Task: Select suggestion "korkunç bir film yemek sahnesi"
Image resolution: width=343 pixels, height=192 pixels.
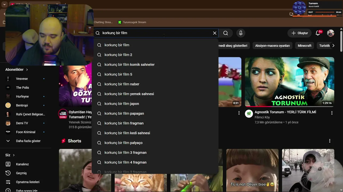Action: tap(155, 94)
